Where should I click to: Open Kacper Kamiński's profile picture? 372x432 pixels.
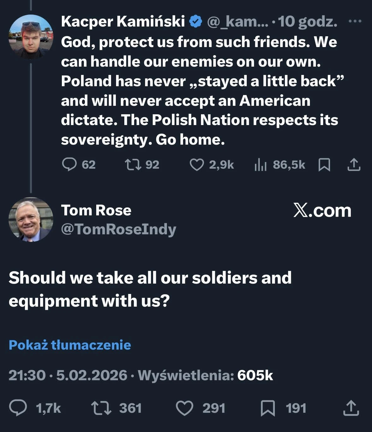click(31, 37)
